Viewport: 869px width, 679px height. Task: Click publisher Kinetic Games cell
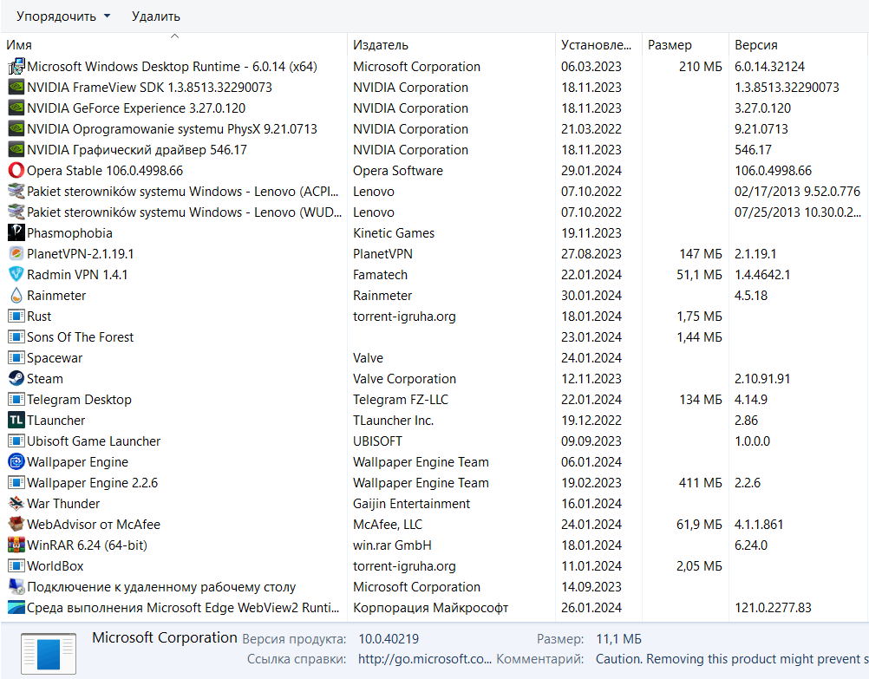394,232
